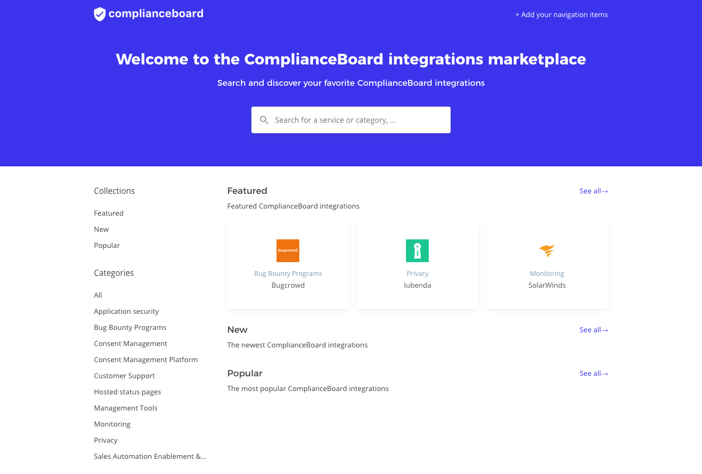Open the Consent Management Platform category
The image size is (702, 474).
[146, 360]
